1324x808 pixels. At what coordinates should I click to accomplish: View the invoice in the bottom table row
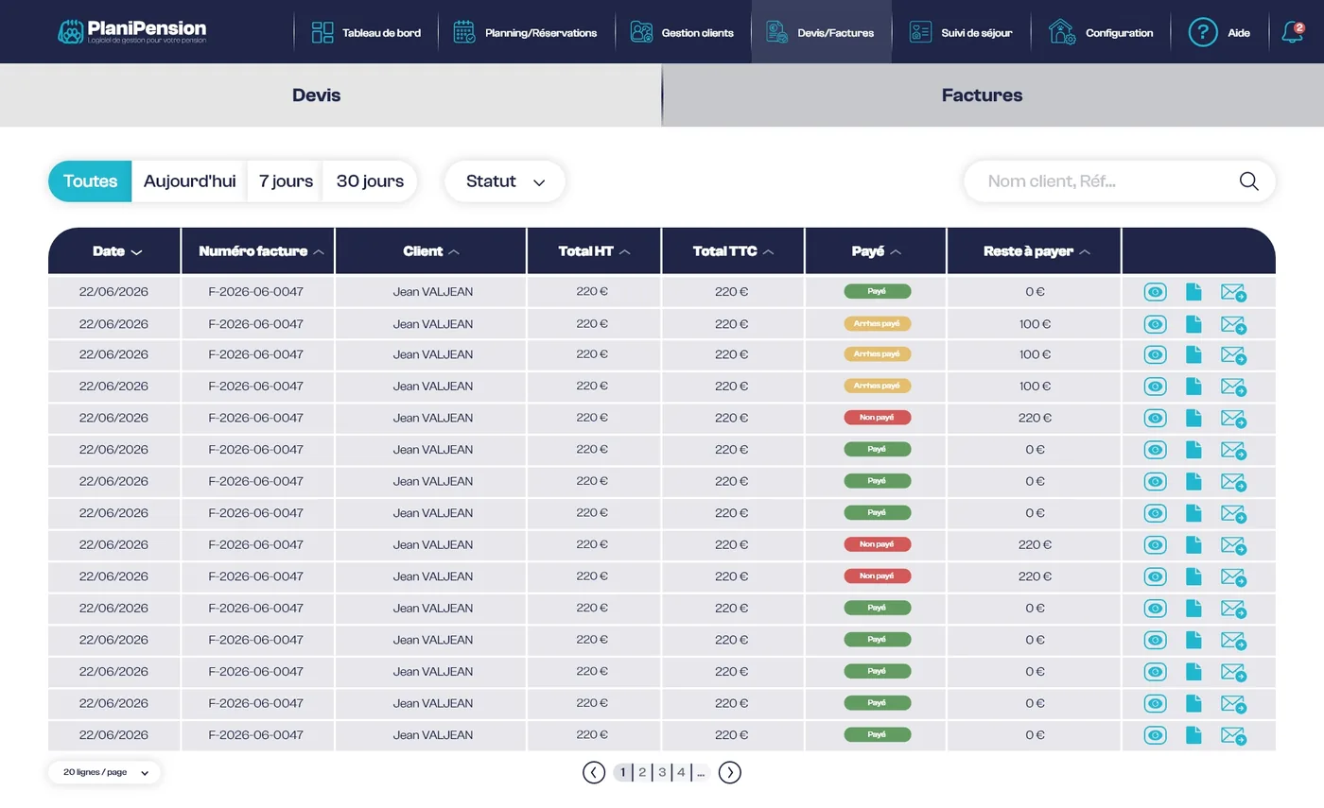pyautogui.click(x=1155, y=735)
